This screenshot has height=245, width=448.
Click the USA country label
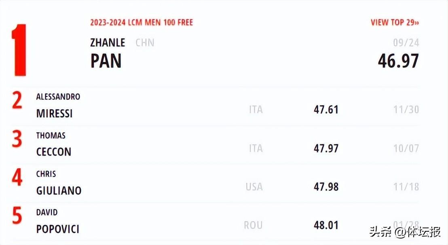254,187
